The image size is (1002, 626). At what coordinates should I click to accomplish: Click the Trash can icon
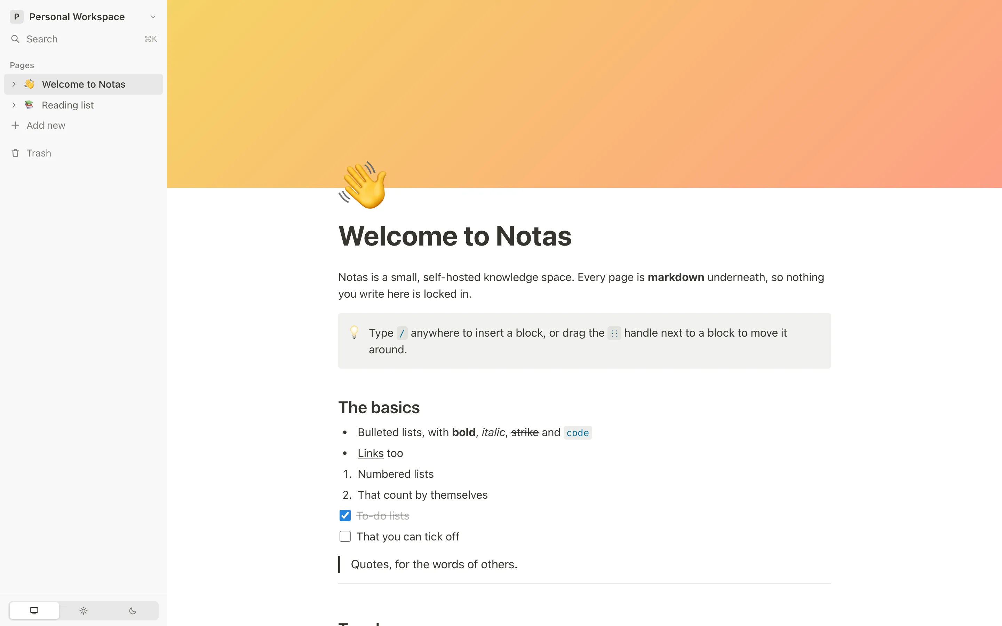point(15,153)
